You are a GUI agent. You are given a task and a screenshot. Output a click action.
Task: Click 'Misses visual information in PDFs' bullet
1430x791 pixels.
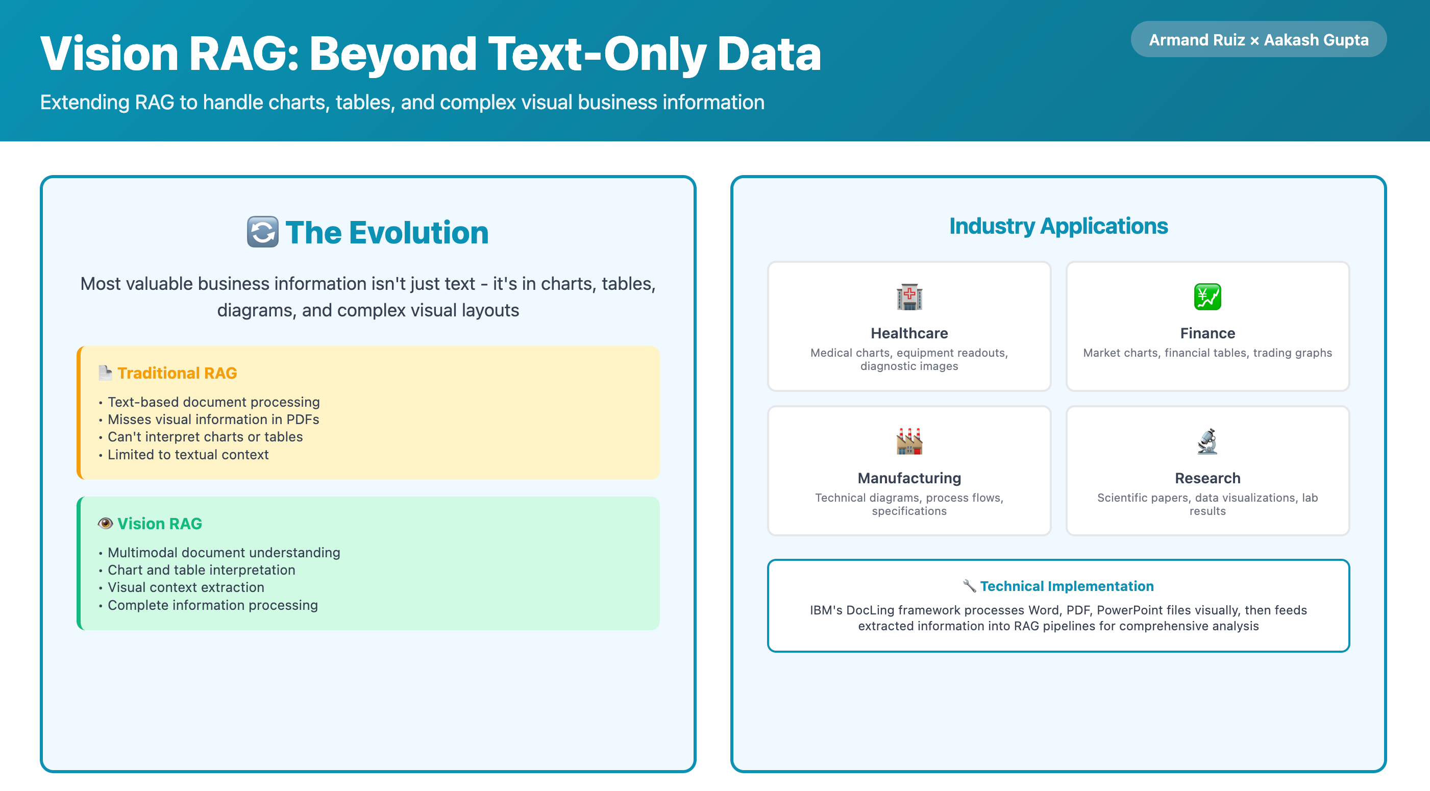point(213,419)
